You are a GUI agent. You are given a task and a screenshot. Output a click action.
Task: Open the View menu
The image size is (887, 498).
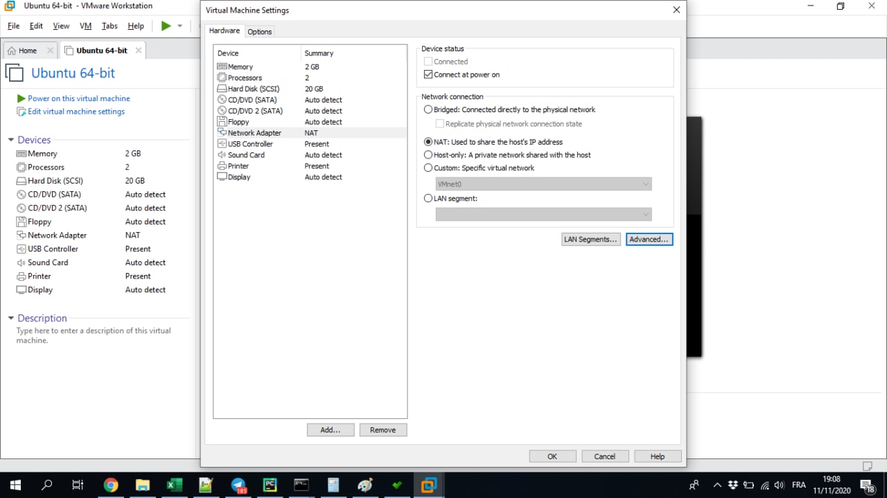(61, 26)
